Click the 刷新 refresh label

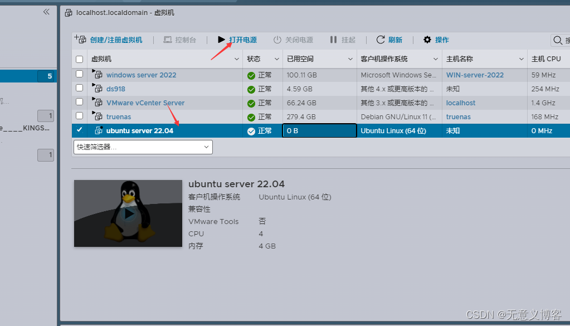pyautogui.click(x=395, y=40)
